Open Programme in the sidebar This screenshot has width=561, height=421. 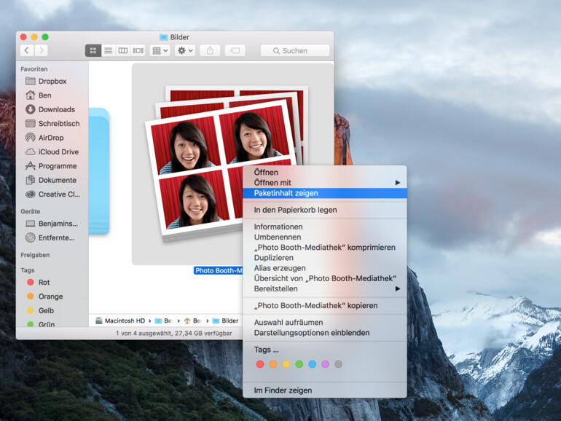pos(52,166)
